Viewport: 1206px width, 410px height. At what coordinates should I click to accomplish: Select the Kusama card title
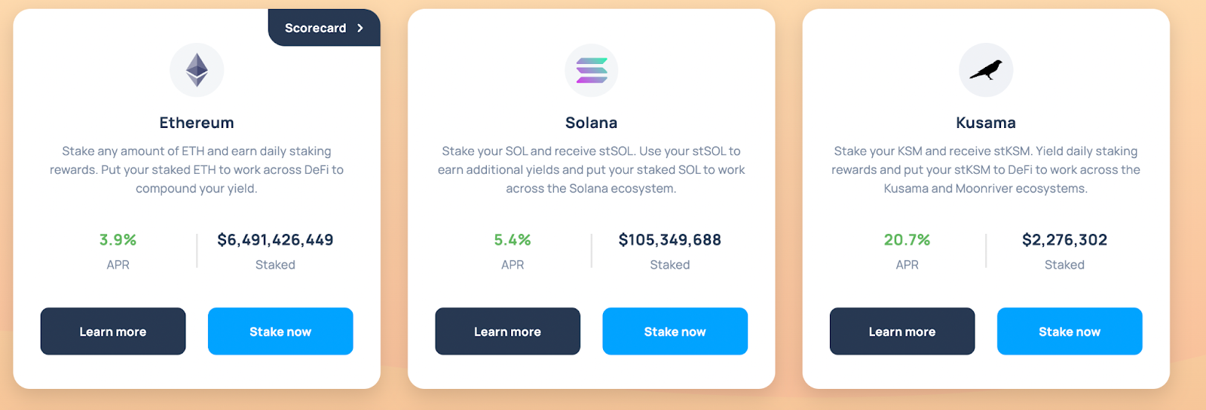[x=986, y=123]
